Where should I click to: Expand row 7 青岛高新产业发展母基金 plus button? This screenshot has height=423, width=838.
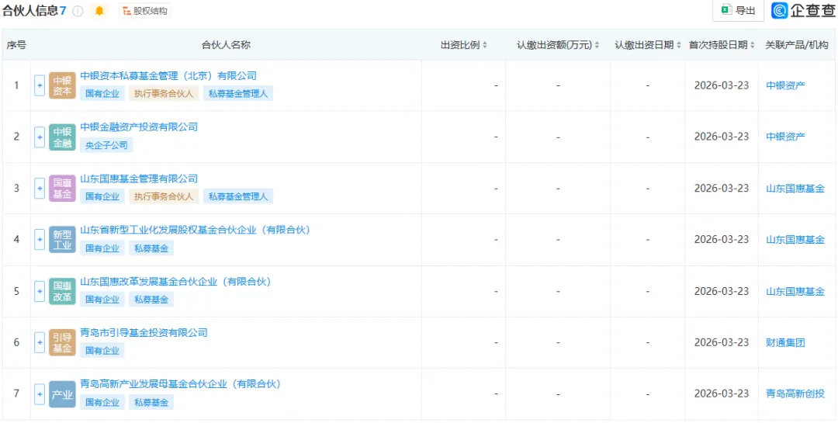tap(39, 394)
